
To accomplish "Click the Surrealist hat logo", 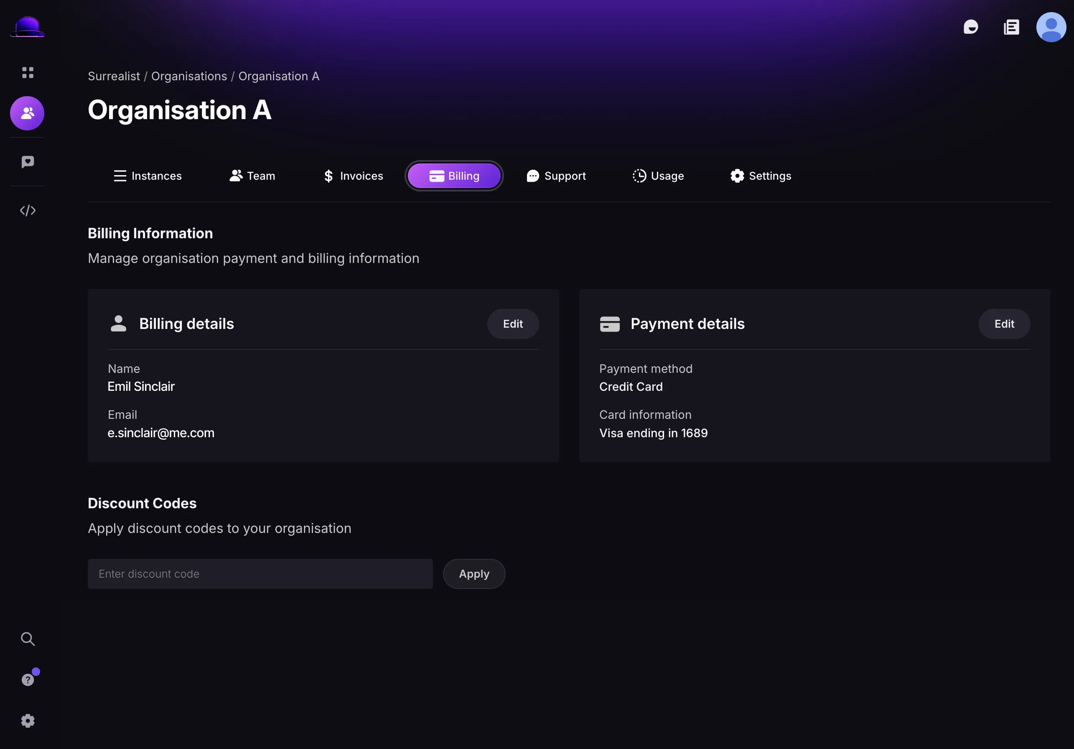I will [27, 27].
